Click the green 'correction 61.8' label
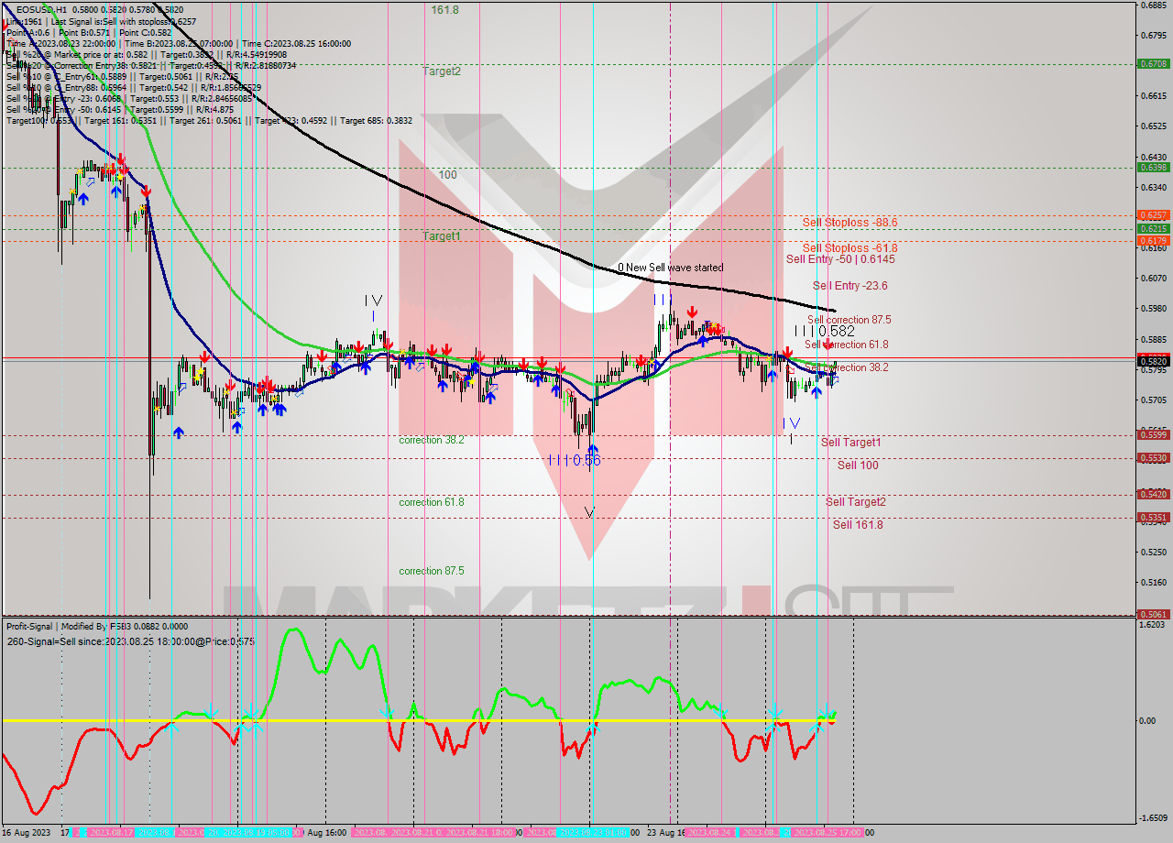This screenshot has width=1173, height=843. 432,502
